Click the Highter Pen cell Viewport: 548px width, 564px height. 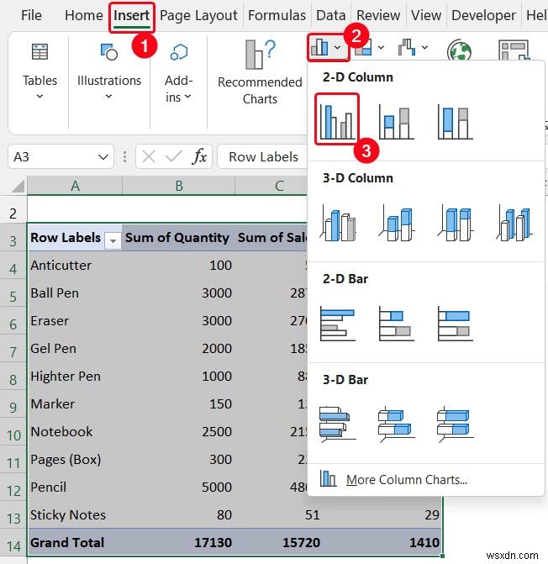75,376
